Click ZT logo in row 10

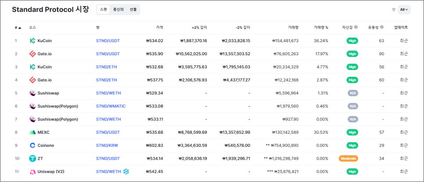pyautogui.click(x=32, y=158)
